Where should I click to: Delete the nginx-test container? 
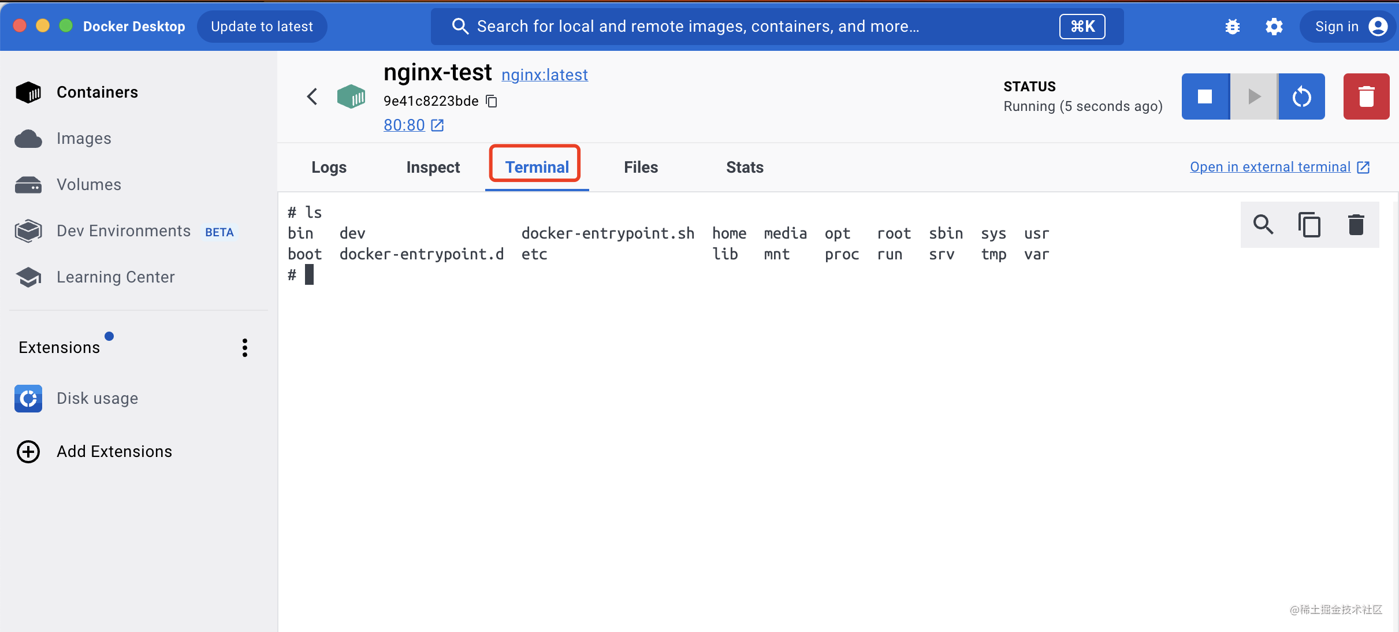point(1367,96)
